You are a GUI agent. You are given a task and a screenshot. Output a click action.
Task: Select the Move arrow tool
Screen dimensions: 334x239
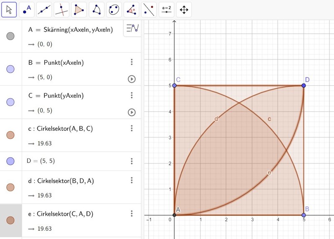[x=9, y=10]
